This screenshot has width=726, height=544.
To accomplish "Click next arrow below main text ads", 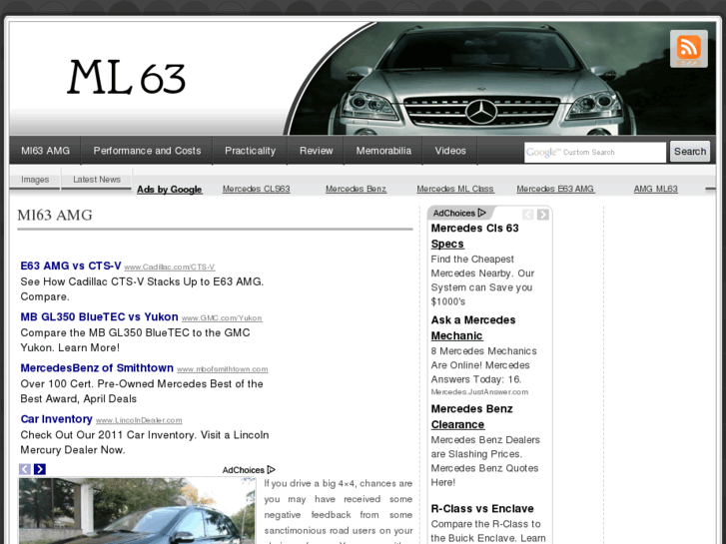I will tap(40, 469).
